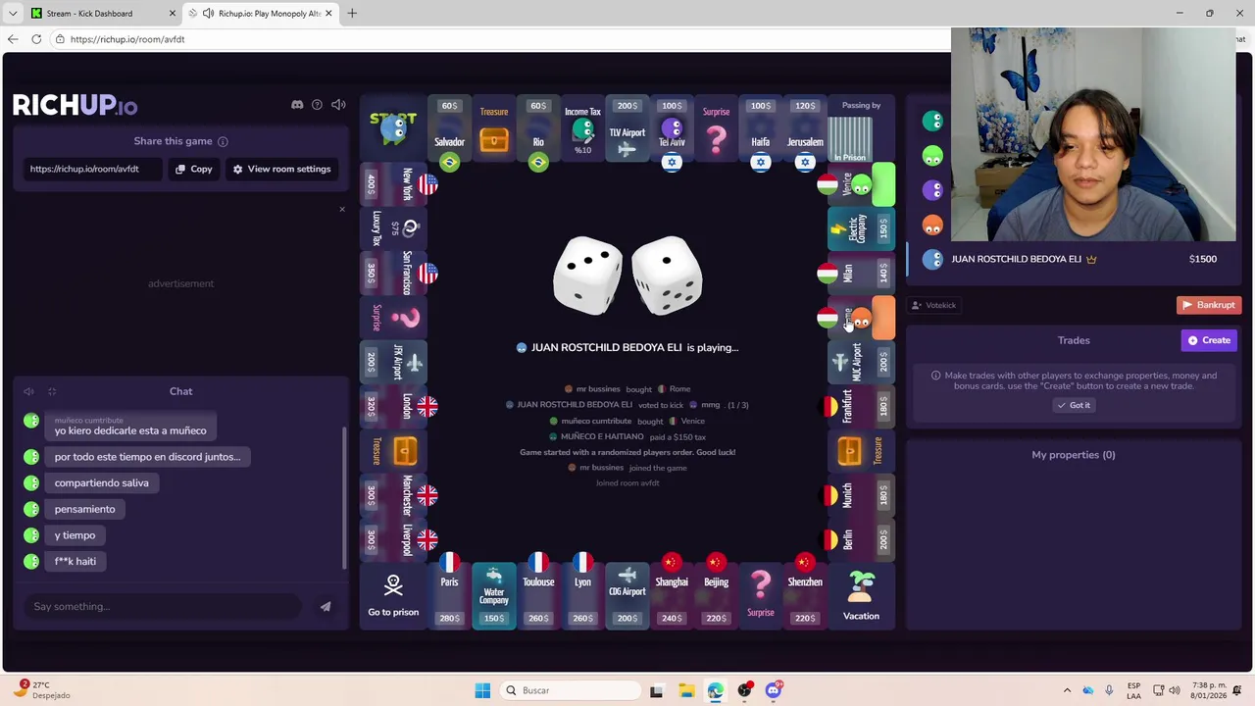Select the Munich property tile

861,495
